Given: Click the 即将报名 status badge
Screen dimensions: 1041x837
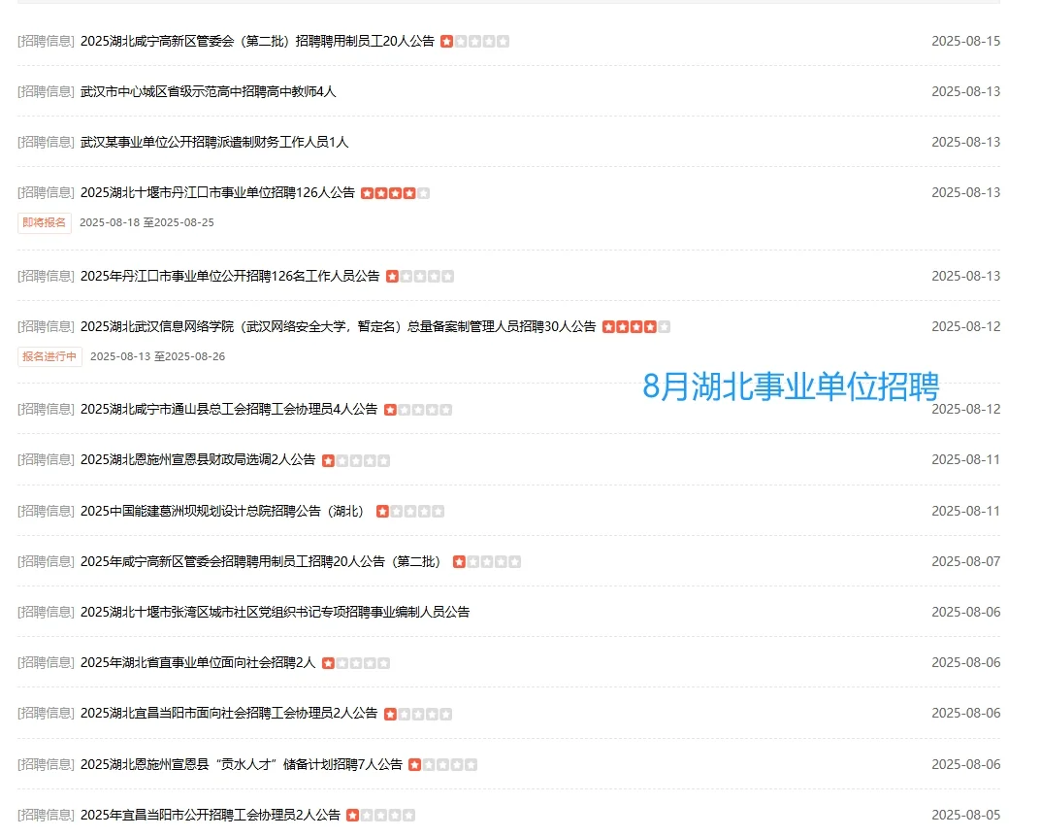Looking at the screenshot, I should (44, 222).
